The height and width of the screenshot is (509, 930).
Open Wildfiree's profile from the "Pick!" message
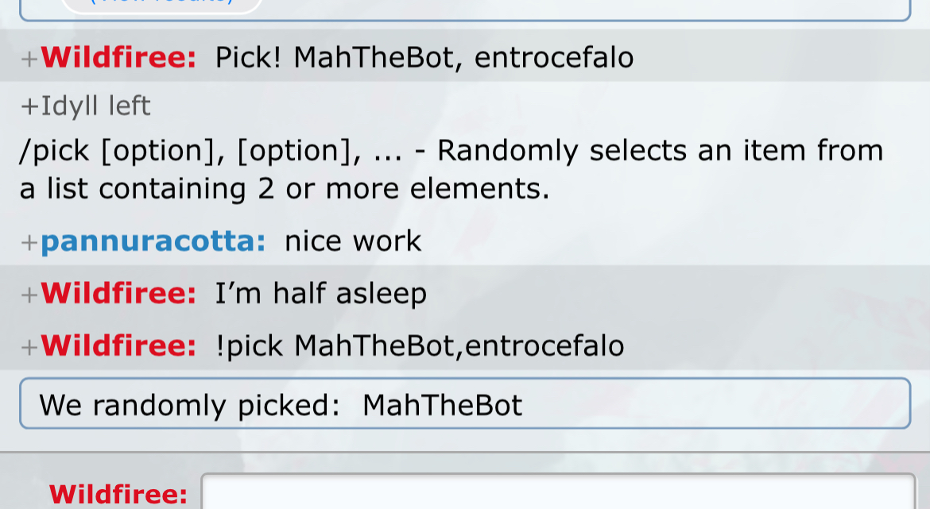119,58
